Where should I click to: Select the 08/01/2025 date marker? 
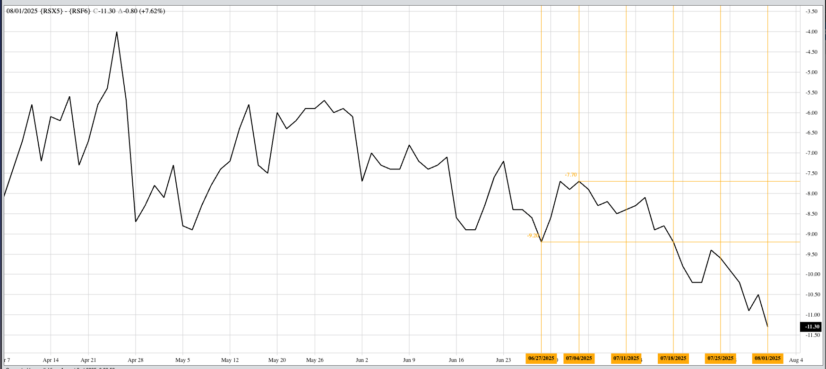pos(767,358)
